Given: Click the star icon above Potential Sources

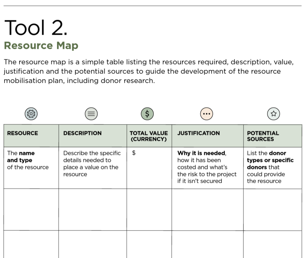Looking at the screenshot, I should point(273,114).
